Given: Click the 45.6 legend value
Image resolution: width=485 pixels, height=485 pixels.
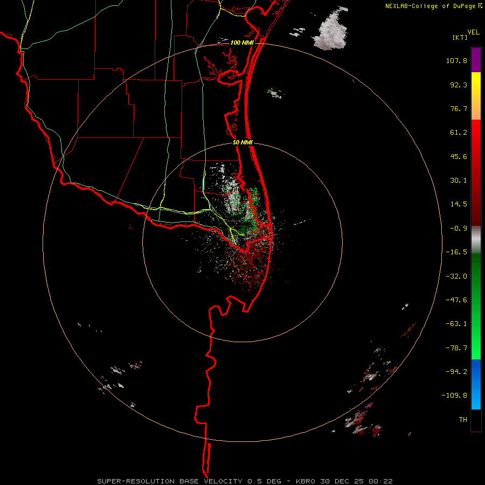Looking at the screenshot, I should [x=459, y=156].
